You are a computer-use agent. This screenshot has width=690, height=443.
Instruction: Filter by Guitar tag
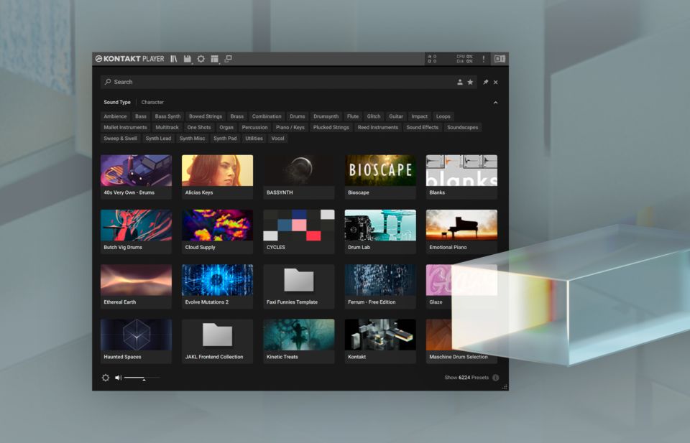[396, 116]
